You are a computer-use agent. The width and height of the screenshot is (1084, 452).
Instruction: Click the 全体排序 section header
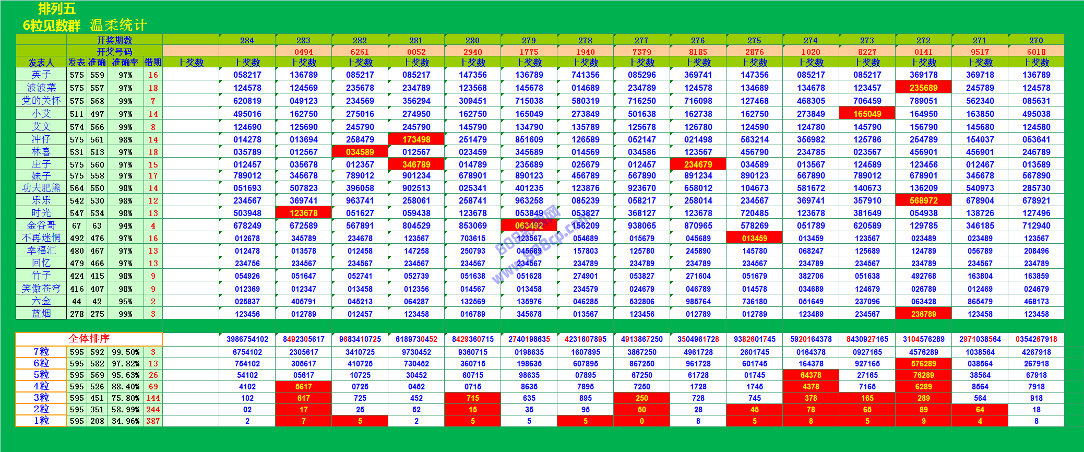tap(89, 339)
